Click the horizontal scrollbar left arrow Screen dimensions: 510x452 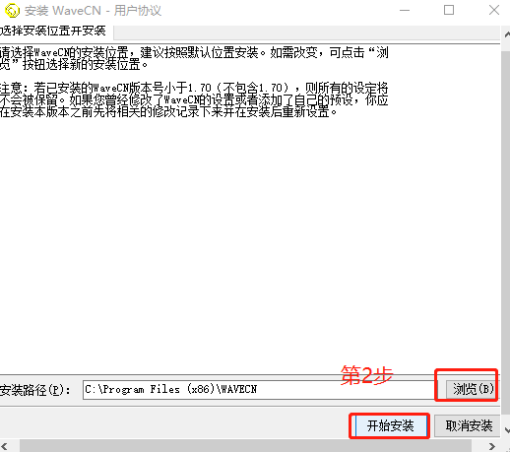(x=4, y=446)
